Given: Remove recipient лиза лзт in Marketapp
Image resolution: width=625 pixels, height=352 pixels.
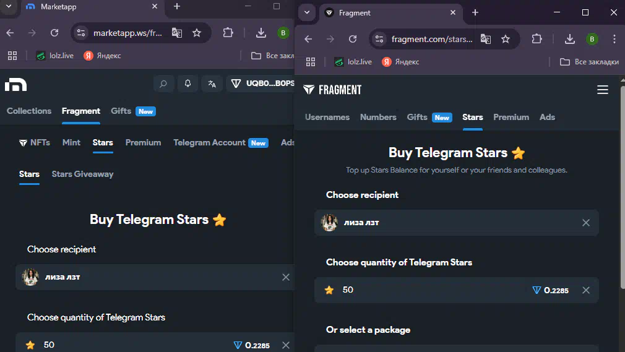Looking at the screenshot, I should click(286, 277).
